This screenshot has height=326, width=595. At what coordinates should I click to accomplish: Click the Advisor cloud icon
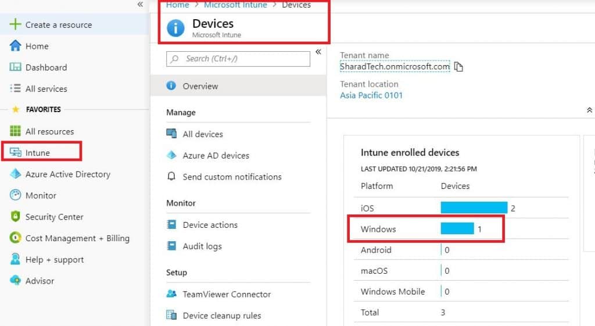(15, 281)
